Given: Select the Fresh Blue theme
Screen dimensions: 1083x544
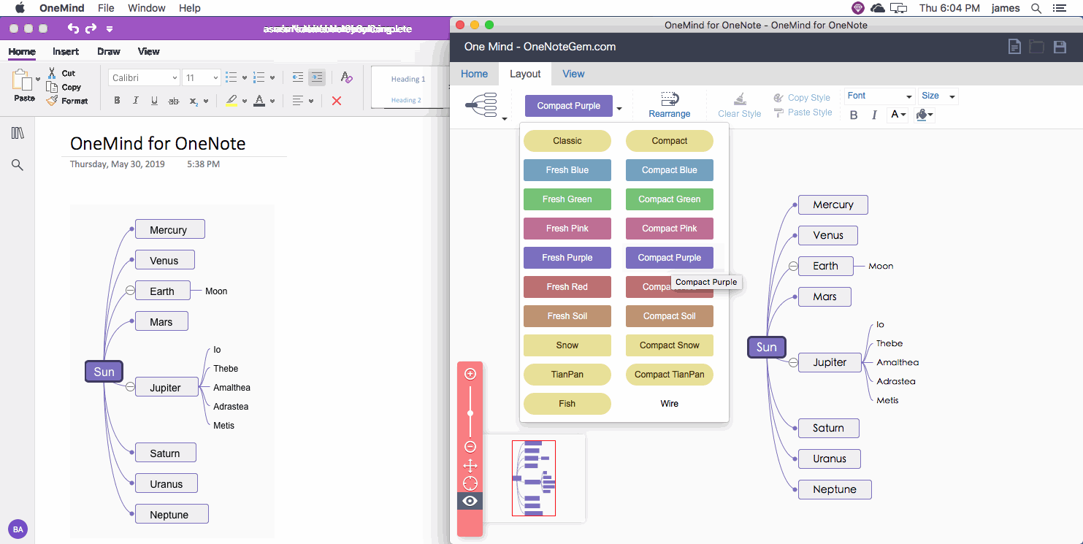Looking at the screenshot, I should coord(567,170).
